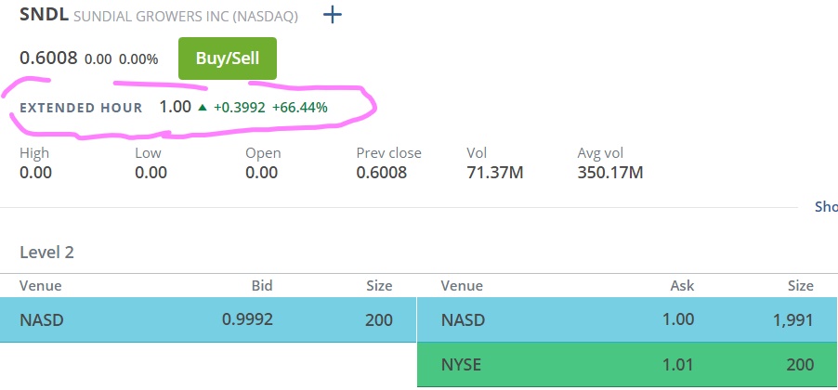
Task: Click the plus icon beside SNDL name
Action: (x=332, y=16)
